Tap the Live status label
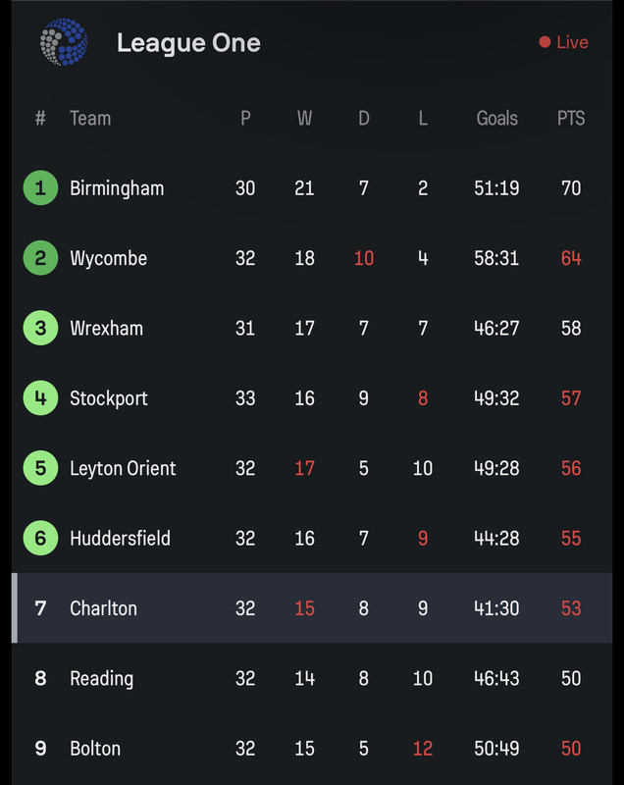 point(572,42)
